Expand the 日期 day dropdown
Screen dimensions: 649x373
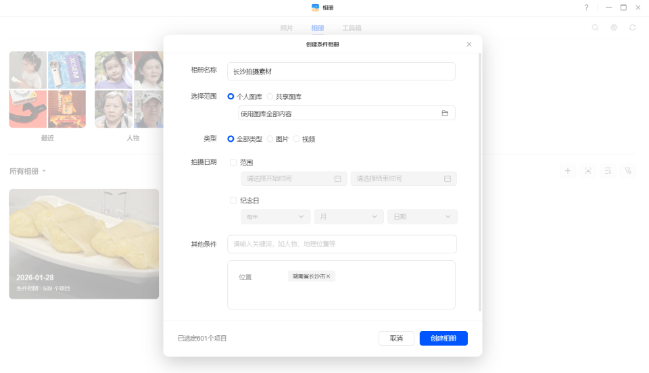pyautogui.click(x=422, y=217)
